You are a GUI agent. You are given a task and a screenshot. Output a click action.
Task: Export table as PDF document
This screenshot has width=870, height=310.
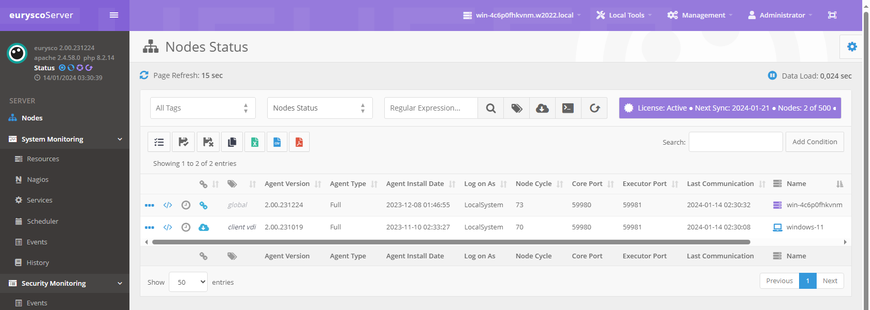[299, 142]
